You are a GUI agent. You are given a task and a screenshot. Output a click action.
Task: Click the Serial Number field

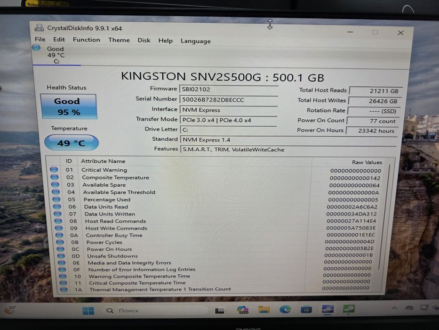[229, 99]
